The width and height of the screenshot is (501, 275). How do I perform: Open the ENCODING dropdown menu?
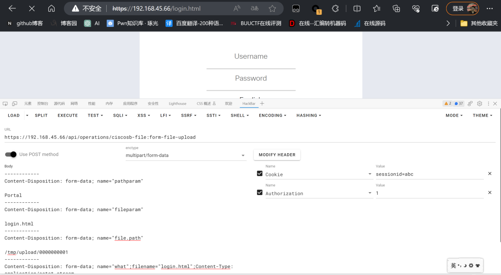coord(273,115)
